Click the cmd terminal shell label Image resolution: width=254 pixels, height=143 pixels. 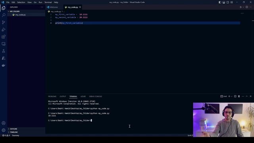[223, 96]
